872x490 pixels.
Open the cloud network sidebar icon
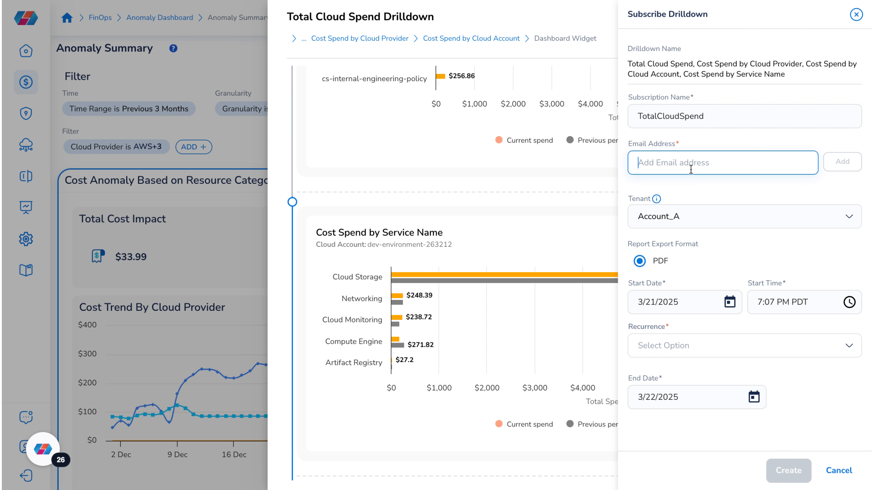(x=26, y=145)
